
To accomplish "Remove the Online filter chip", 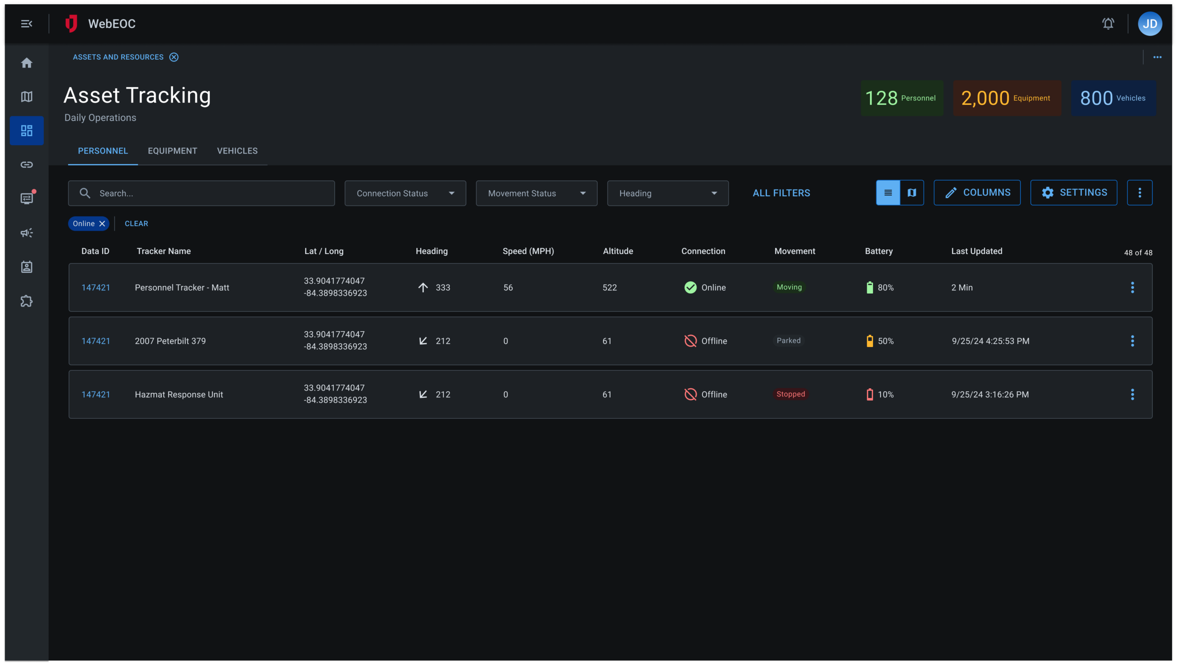I will [102, 223].
